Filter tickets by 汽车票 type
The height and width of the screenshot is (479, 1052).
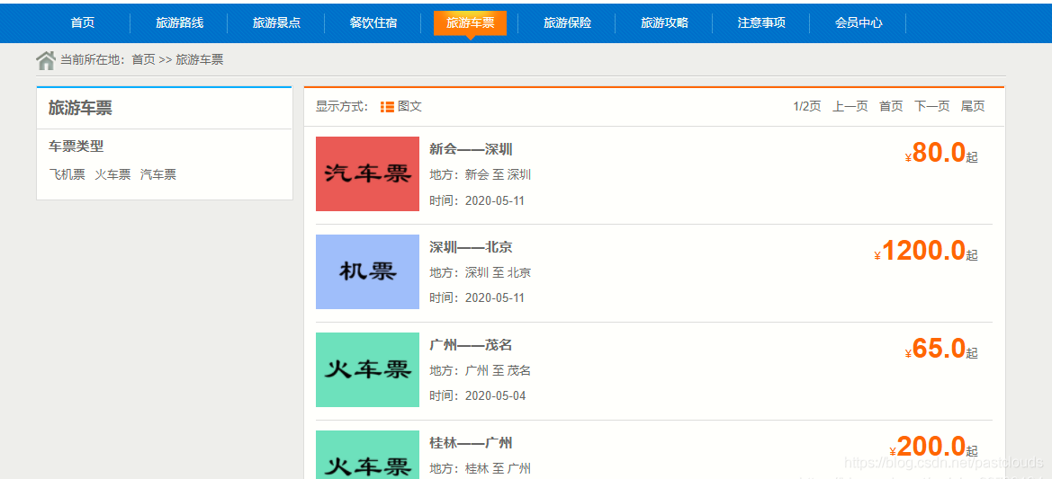click(x=158, y=175)
